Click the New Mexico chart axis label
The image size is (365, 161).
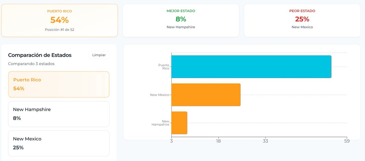[159, 95]
